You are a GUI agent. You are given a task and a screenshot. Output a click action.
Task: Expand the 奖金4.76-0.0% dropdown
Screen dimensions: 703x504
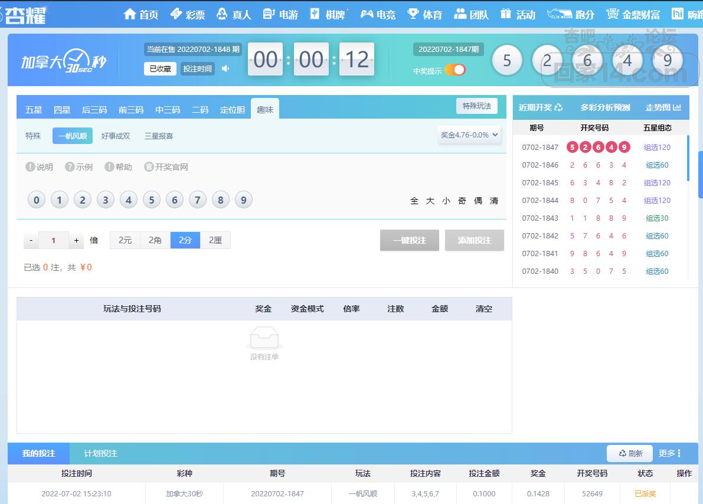469,135
